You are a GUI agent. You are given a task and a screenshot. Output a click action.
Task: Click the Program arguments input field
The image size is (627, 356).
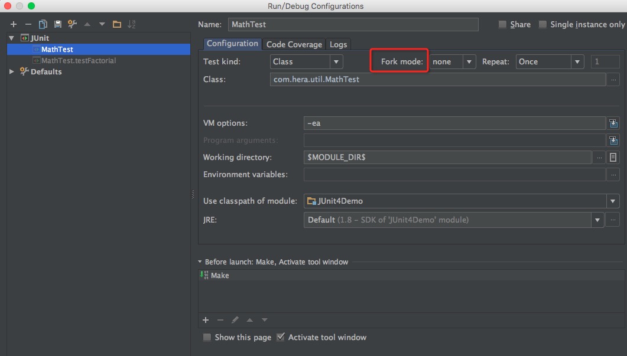(454, 141)
